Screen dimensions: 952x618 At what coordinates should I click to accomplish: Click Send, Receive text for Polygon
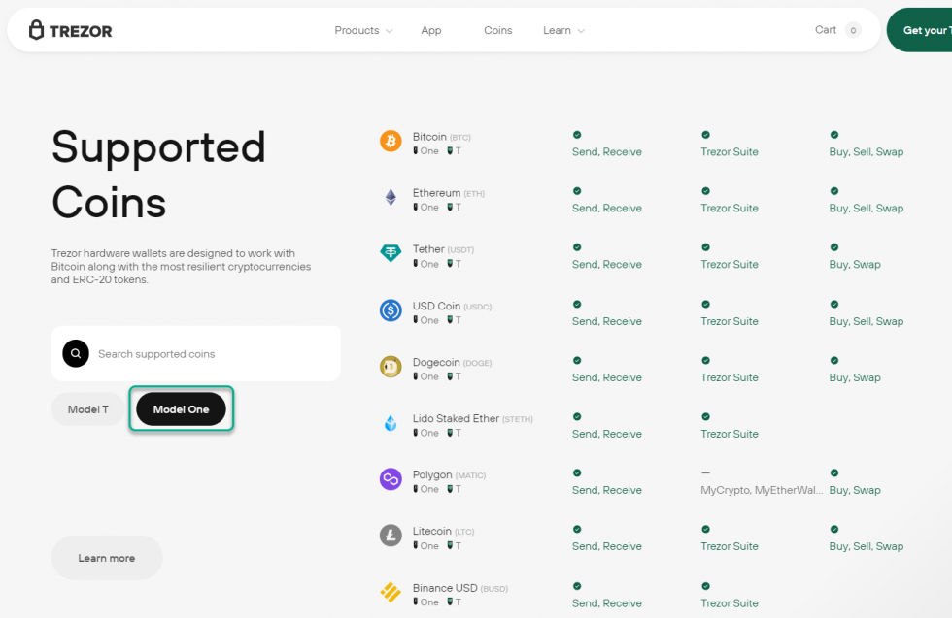(x=606, y=490)
